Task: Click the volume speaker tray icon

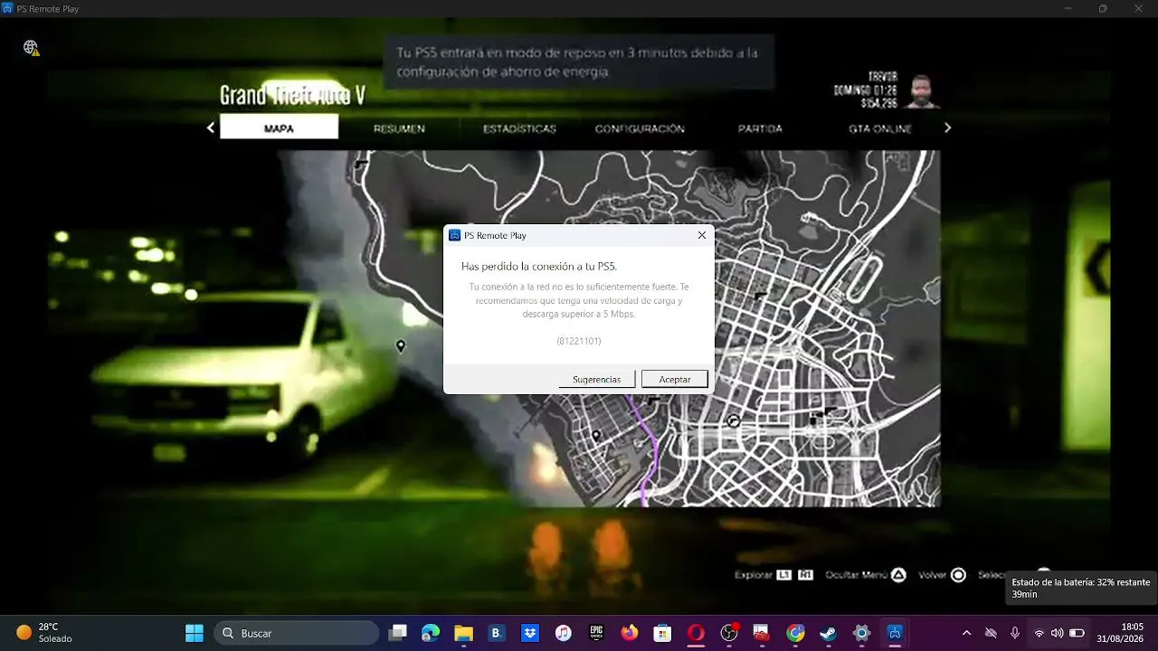Action: tap(1057, 633)
